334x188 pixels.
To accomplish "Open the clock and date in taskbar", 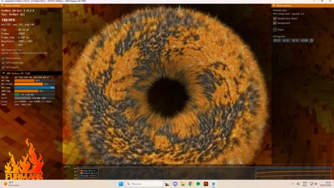I will coord(325,184).
